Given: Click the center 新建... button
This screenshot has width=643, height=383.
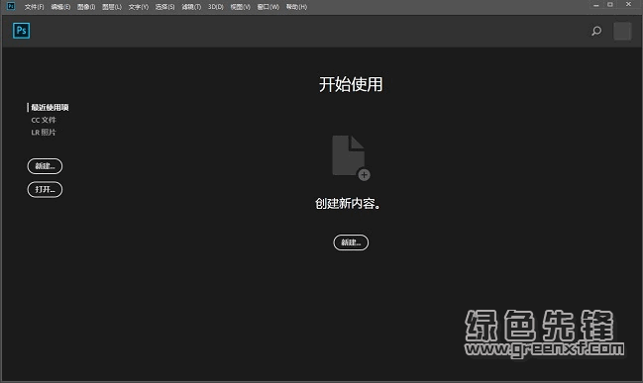Looking at the screenshot, I should coord(351,242).
